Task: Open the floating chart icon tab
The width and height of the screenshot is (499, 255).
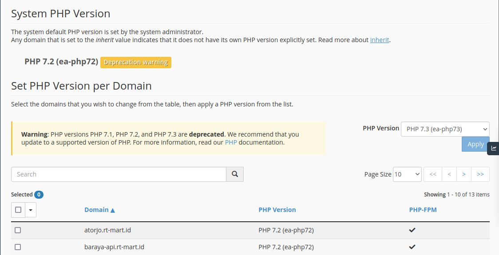Action: point(494,149)
